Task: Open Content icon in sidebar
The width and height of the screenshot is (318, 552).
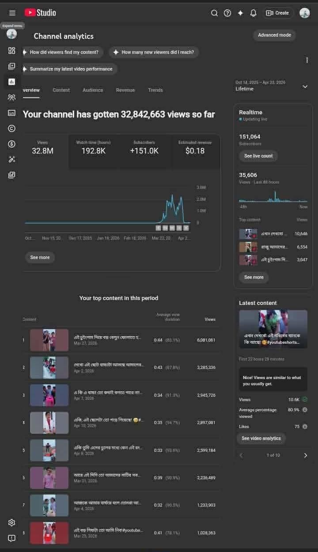Action: click(x=12, y=66)
